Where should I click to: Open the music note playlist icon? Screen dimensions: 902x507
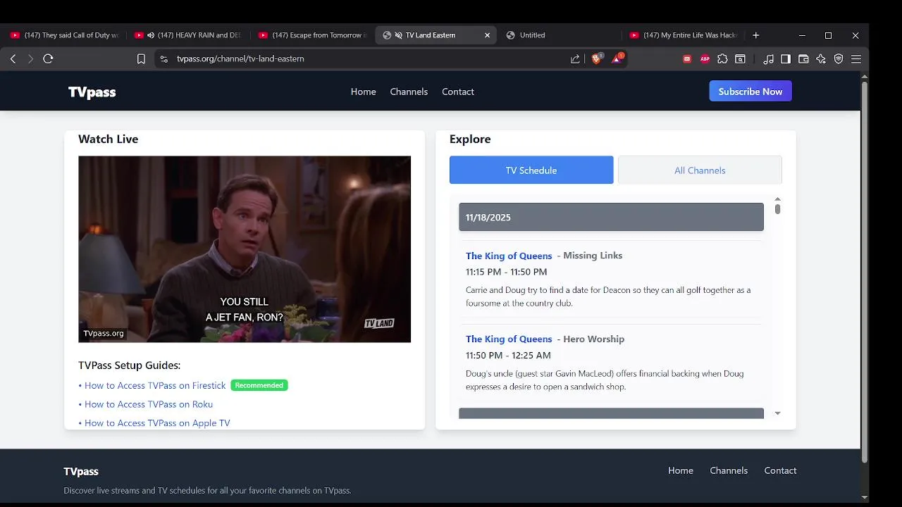click(768, 59)
